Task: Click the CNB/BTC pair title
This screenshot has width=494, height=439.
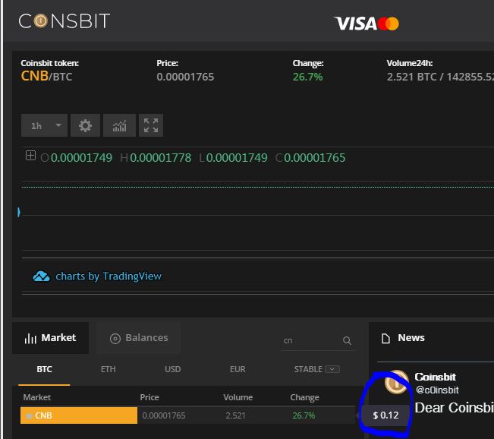Action: 46,76
